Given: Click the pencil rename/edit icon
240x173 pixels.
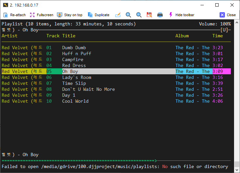Looking at the screenshot, I should [x=118, y=15].
